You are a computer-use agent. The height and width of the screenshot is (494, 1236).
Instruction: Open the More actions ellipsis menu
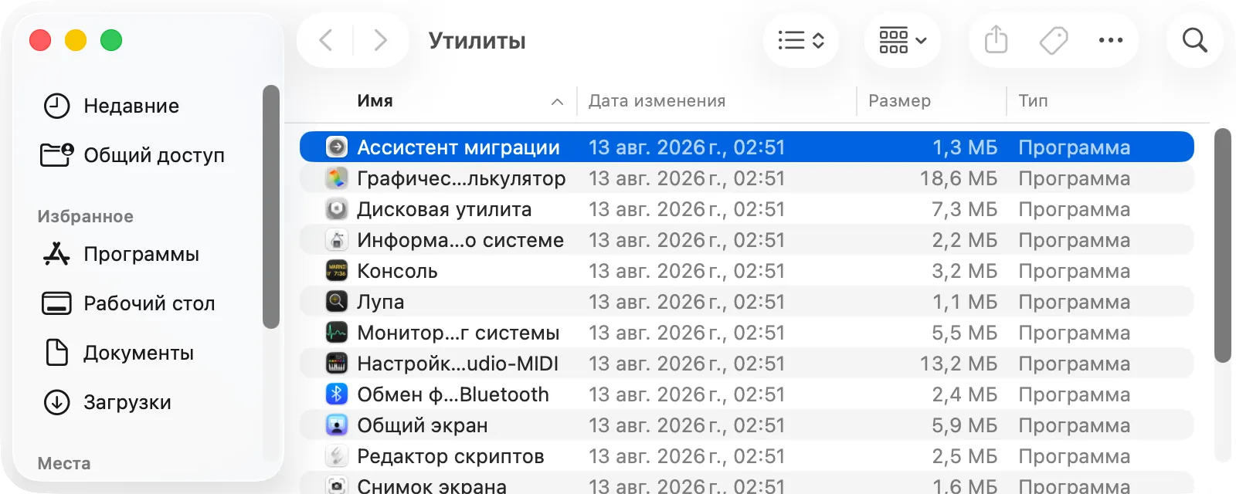point(1111,40)
